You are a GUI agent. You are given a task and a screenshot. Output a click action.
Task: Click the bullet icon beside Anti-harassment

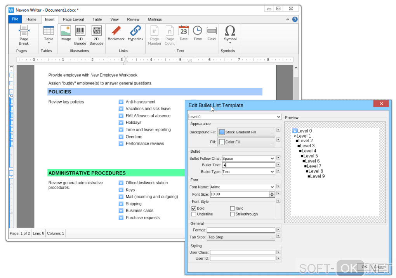click(x=121, y=102)
